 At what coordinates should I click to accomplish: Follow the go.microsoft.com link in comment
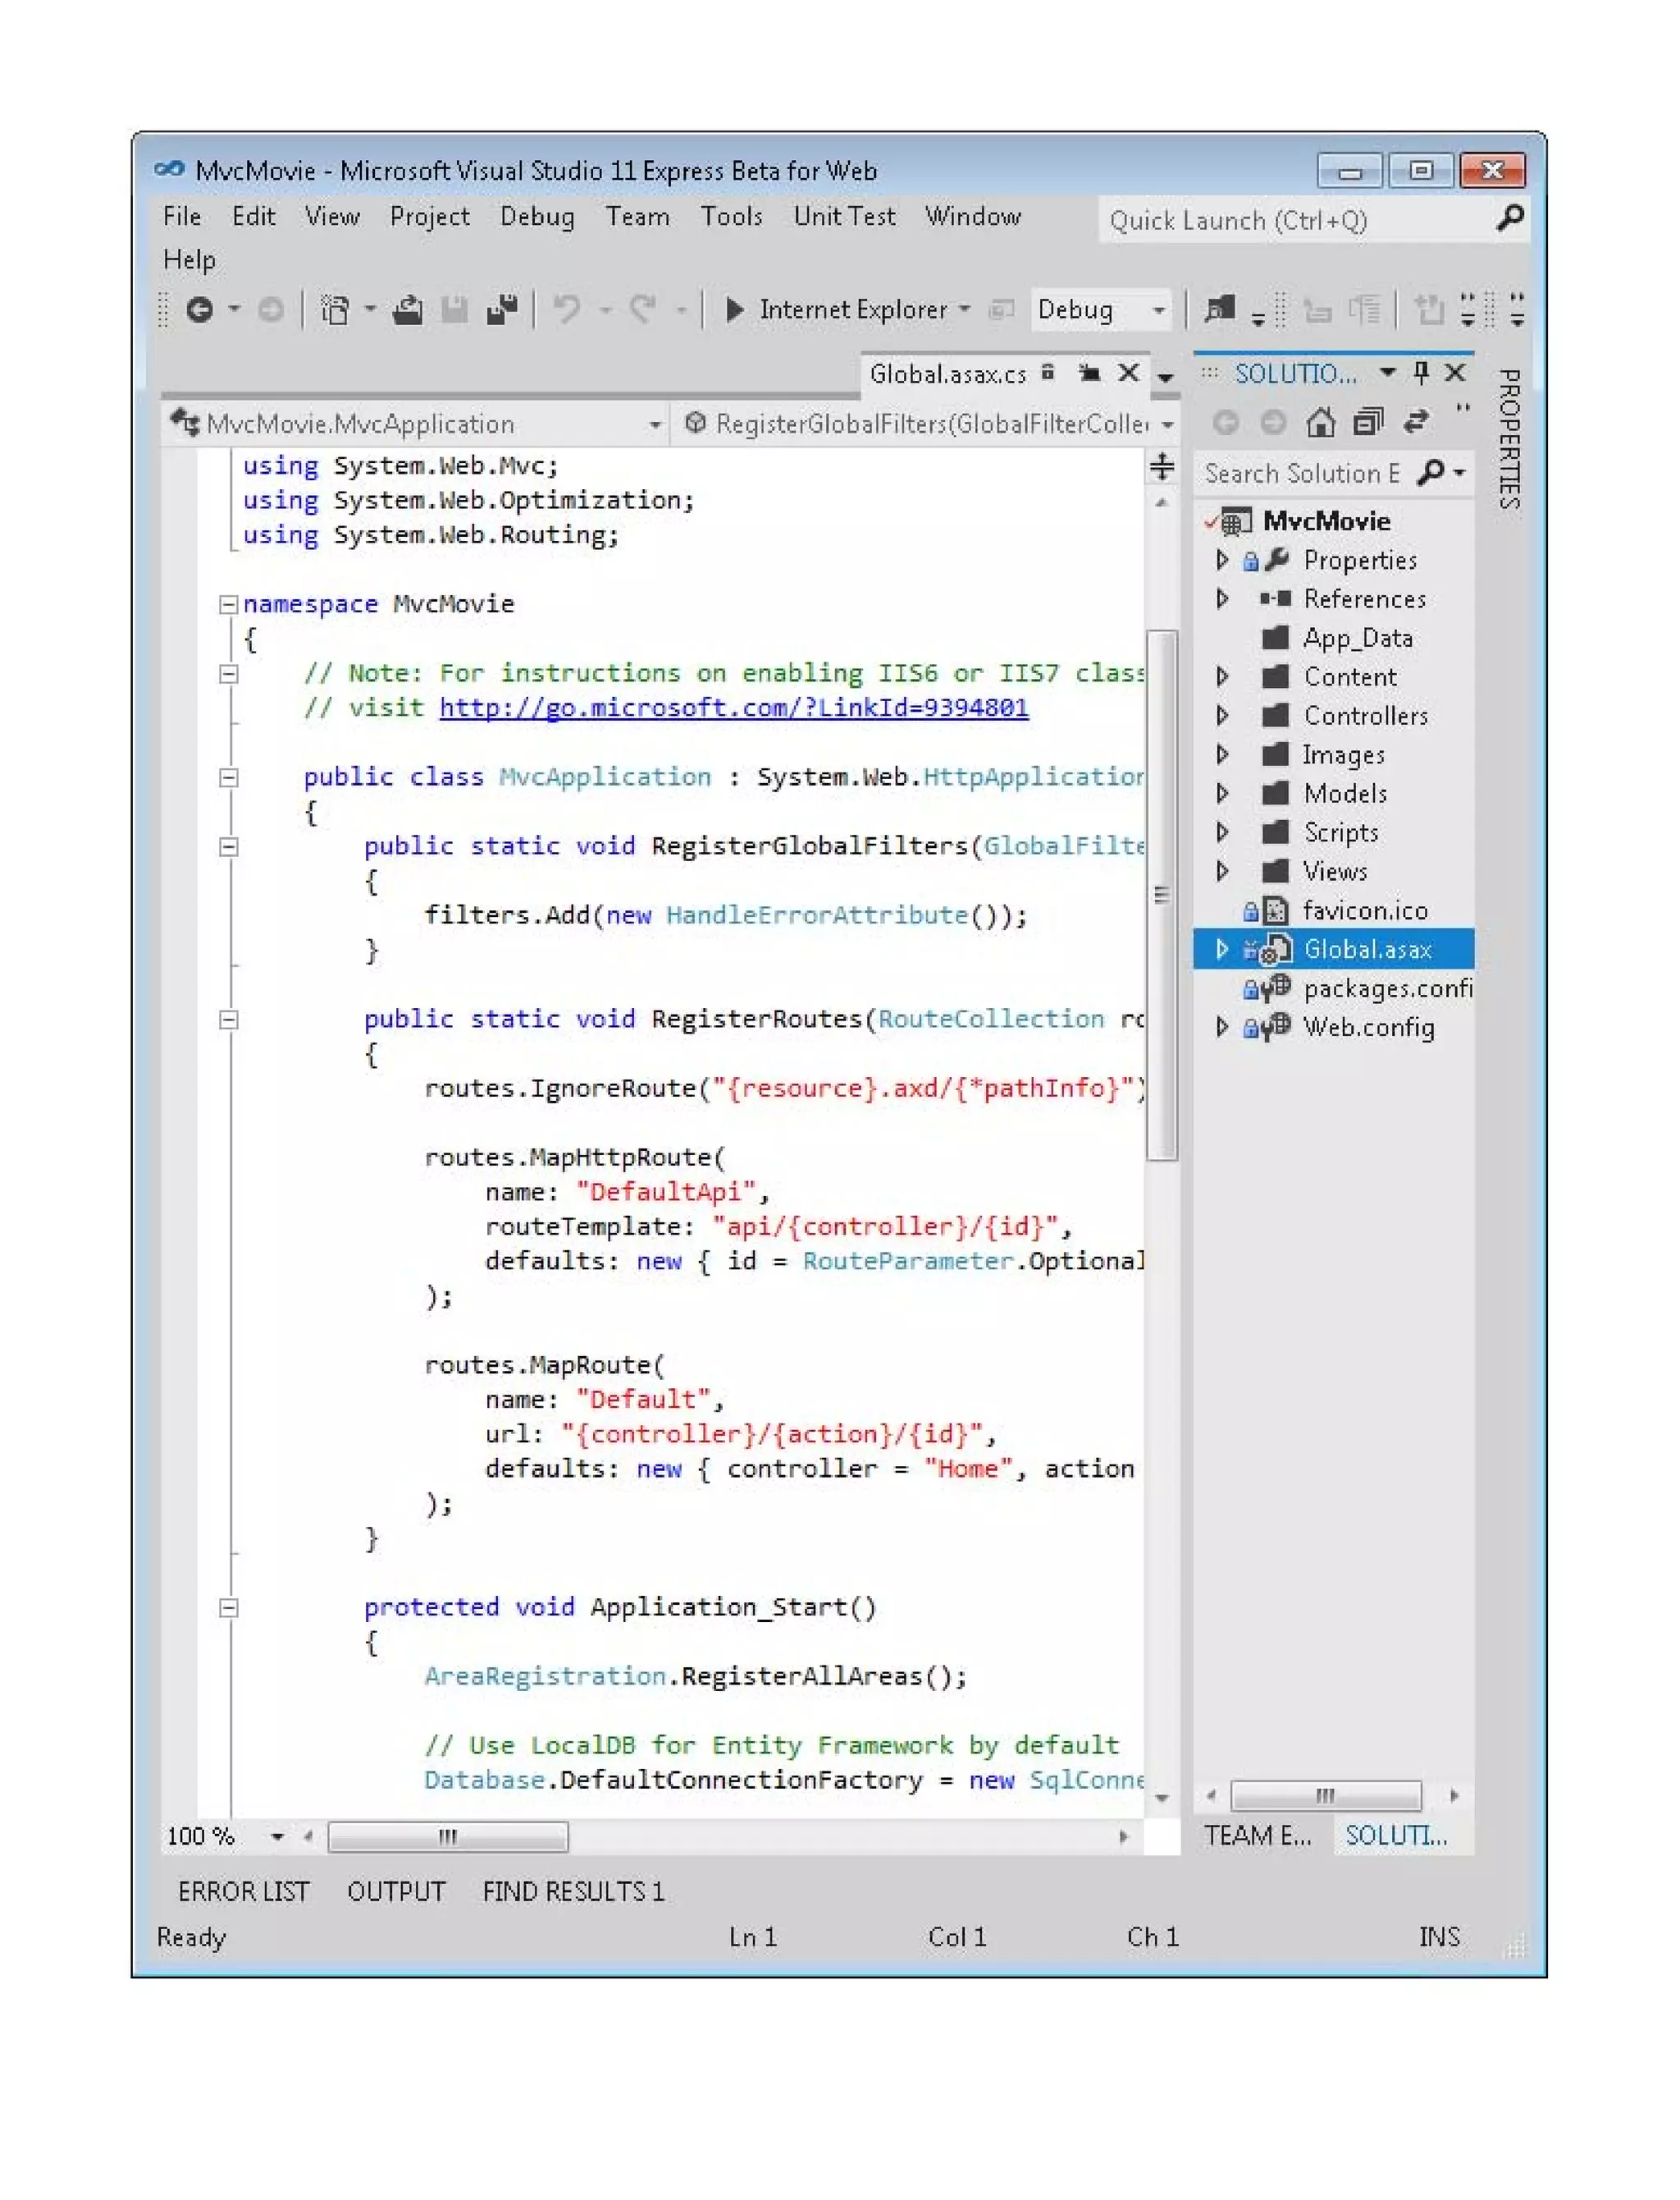(x=733, y=708)
